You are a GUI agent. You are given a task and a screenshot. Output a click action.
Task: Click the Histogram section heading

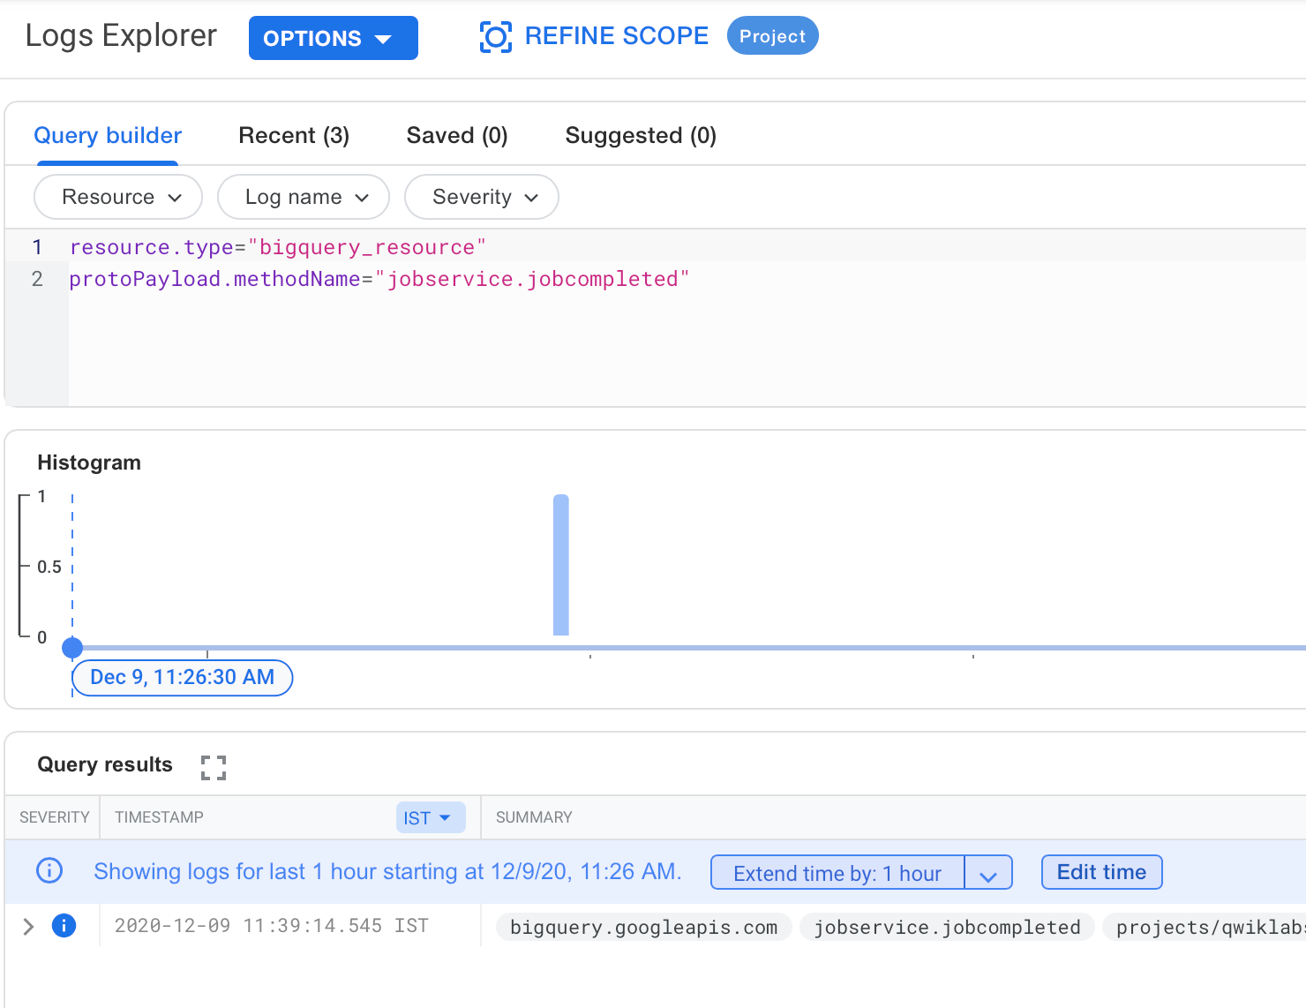click(89, 463)
